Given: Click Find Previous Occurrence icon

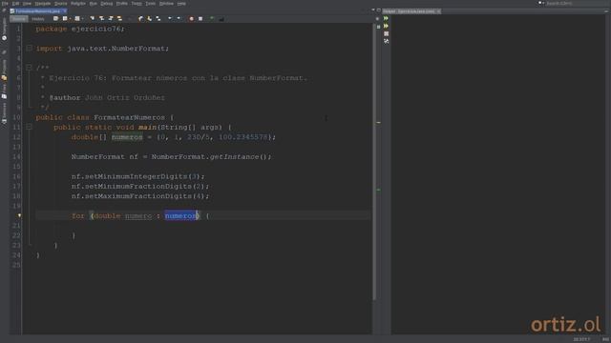Looking at the screenshot, I should click(102, 19).
